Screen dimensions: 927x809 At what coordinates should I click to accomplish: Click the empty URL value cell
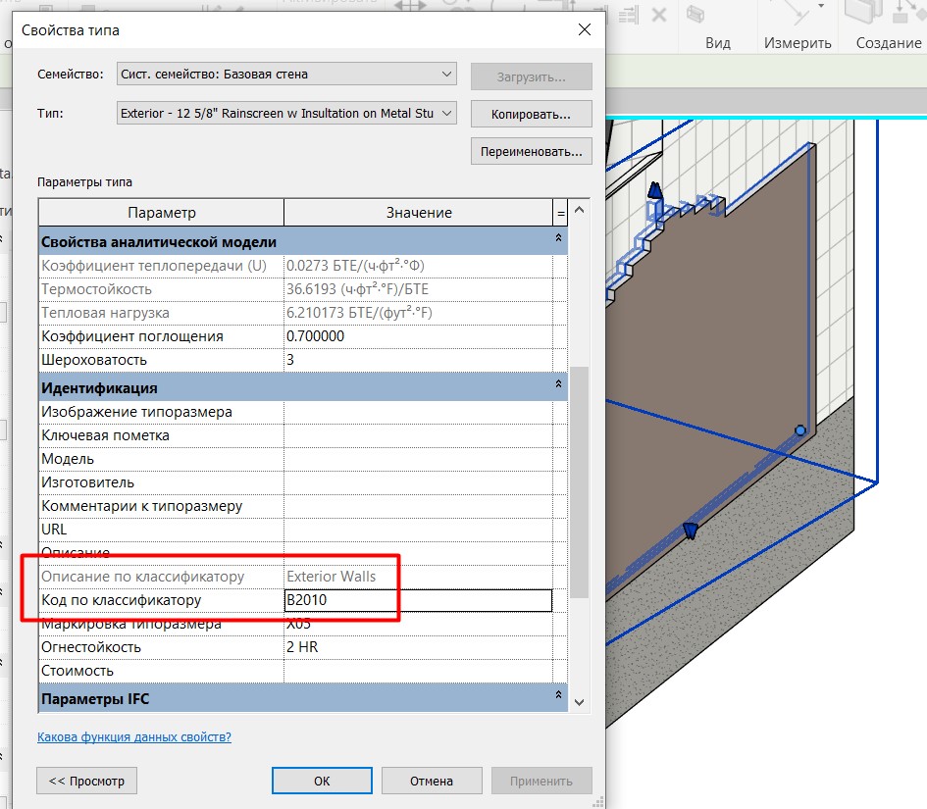(418, 530)
